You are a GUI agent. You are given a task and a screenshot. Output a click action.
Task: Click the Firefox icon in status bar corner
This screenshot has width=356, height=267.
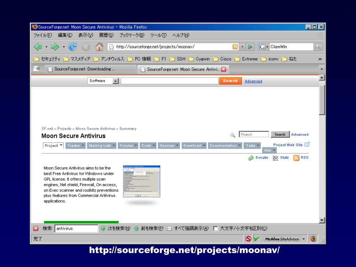coord(314,238)
